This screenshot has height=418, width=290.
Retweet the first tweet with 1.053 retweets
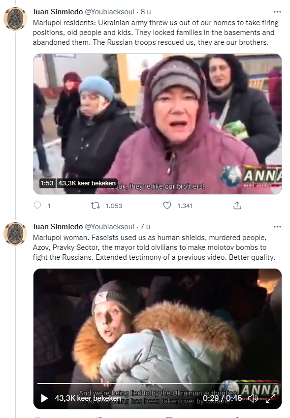point(95,206)
